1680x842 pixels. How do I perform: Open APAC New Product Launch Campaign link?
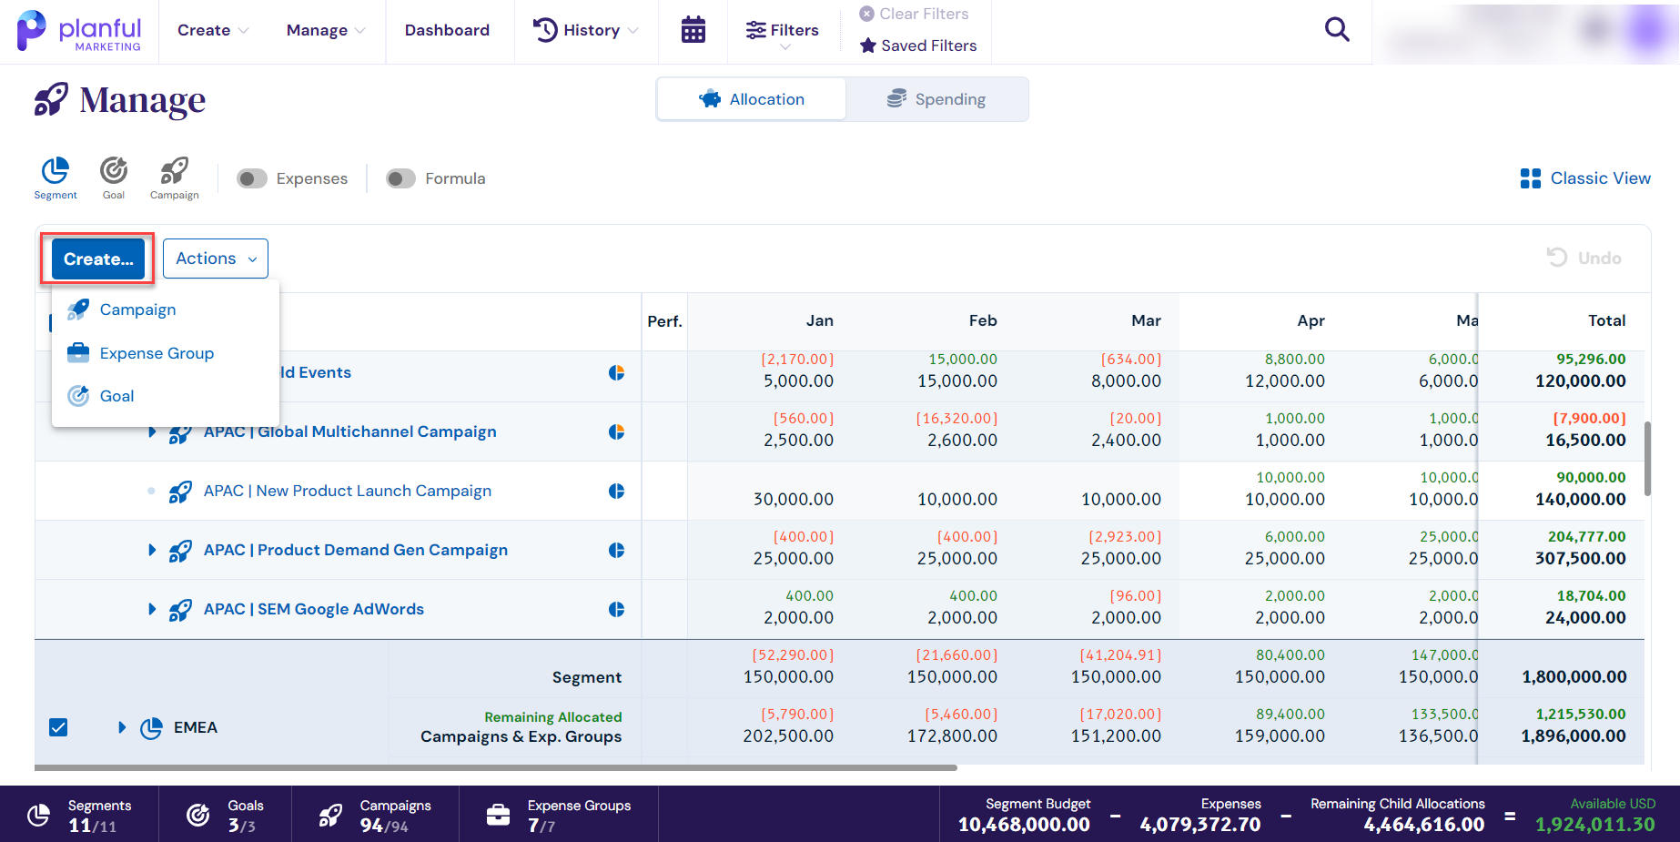[x=348, y=491]
